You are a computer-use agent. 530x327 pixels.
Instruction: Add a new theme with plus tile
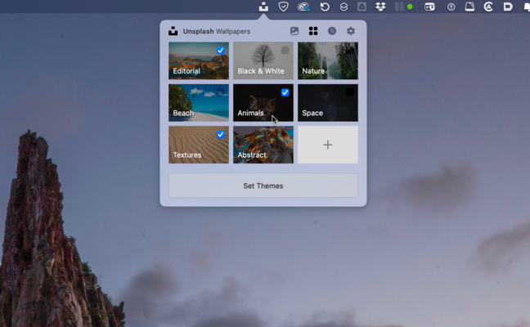(x=327, y=145)
